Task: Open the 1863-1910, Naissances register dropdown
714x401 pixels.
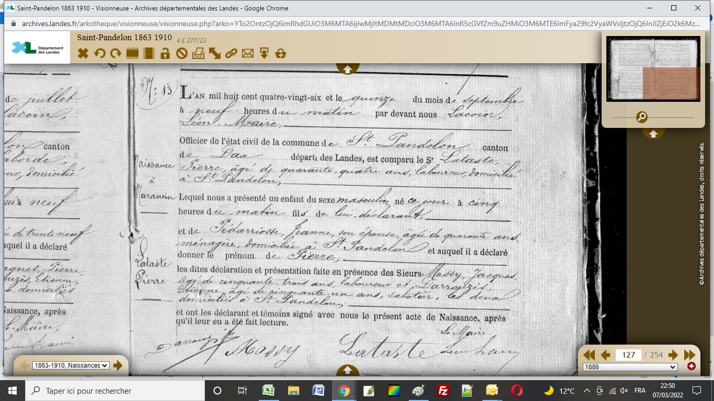Action: (71, 365)
